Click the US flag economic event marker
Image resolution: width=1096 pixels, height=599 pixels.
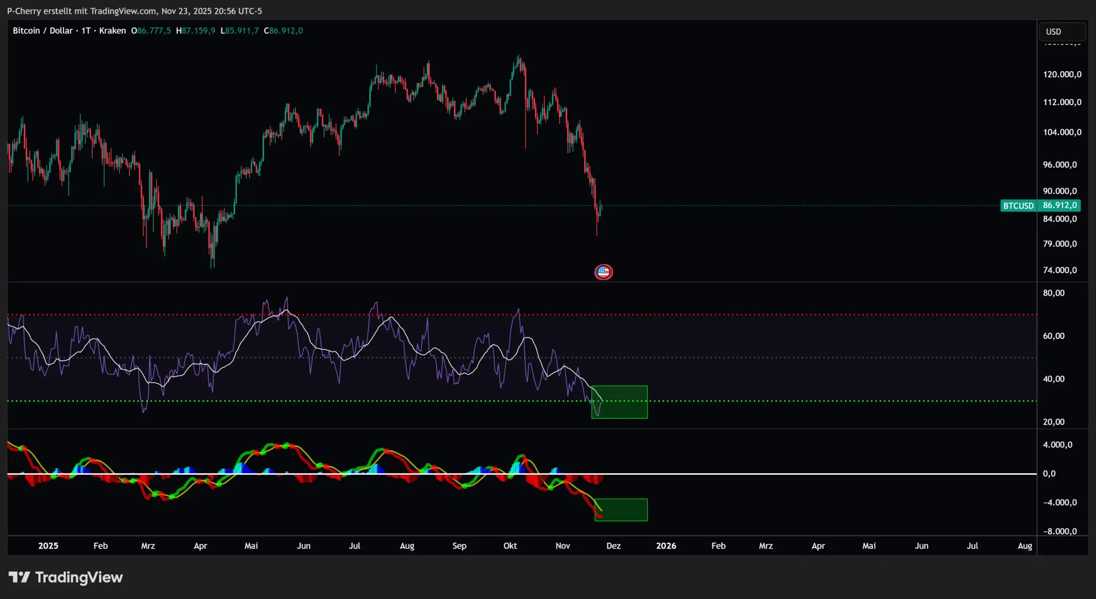[x=603, y=272]
